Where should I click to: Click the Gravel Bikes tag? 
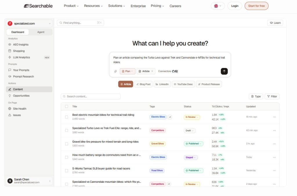point(157,144)
